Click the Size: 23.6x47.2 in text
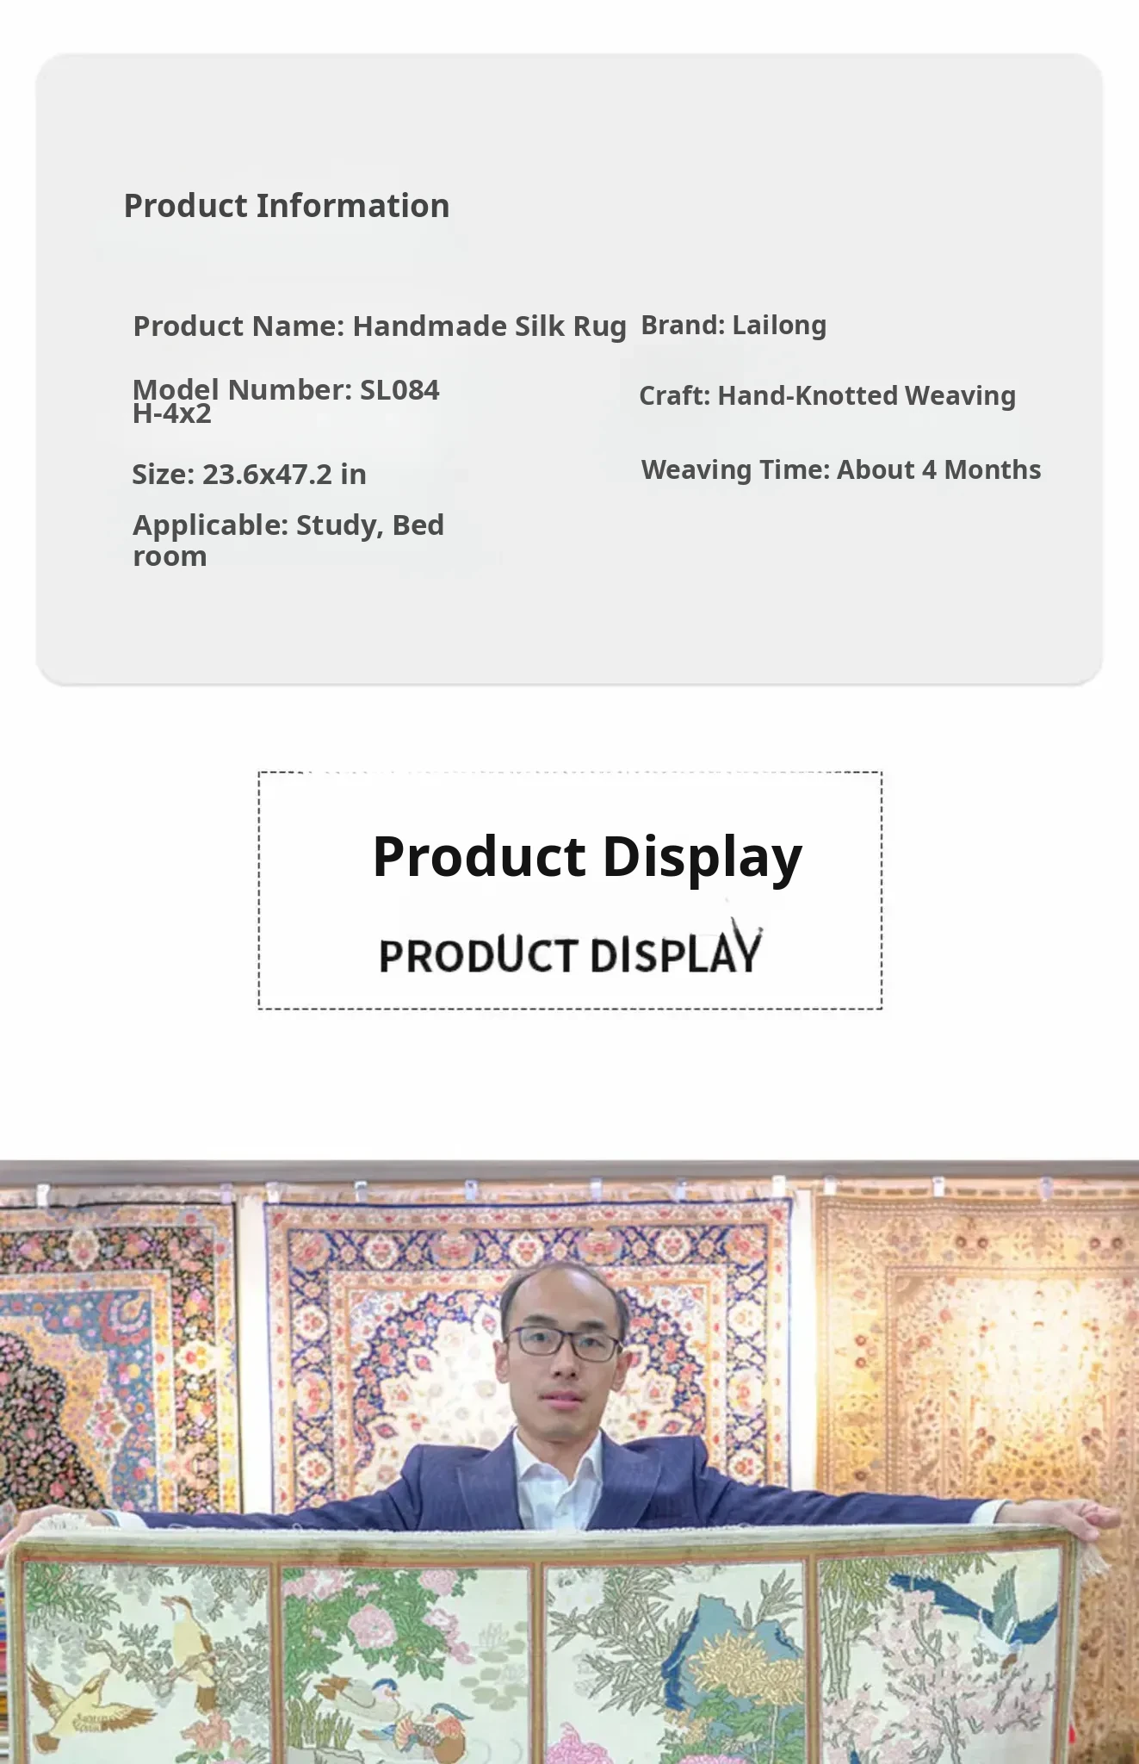 click(x=249, y=474)
